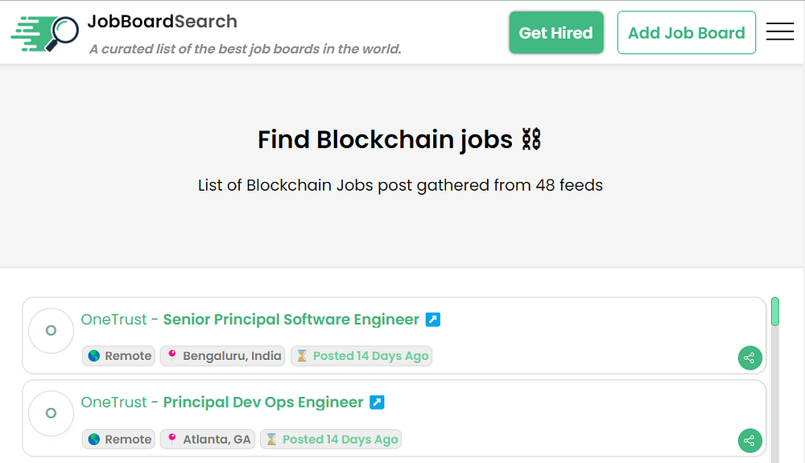
Task: Click the Remote tag on second job
Action: coord(119,439)
